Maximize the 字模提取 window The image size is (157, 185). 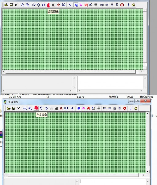(x=137, y=101)
